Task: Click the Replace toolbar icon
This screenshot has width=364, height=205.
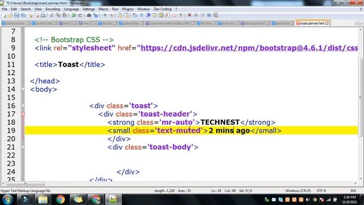Action: 96,15
